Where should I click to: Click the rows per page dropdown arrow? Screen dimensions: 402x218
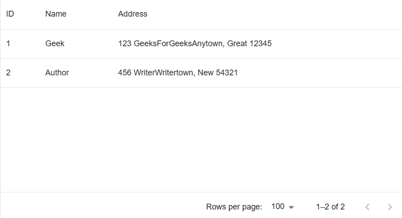coord(291,207)
